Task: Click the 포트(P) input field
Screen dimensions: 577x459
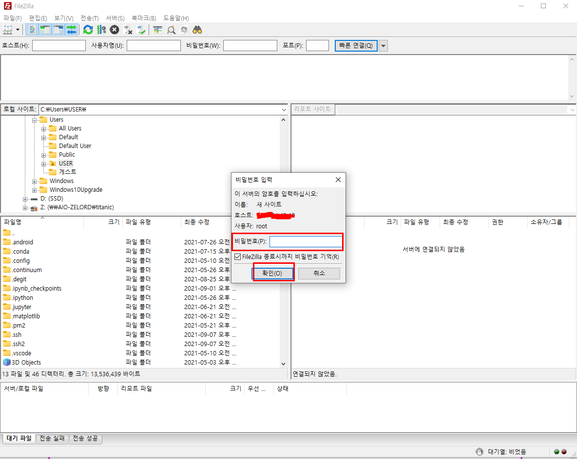Action: click(318, 46)
